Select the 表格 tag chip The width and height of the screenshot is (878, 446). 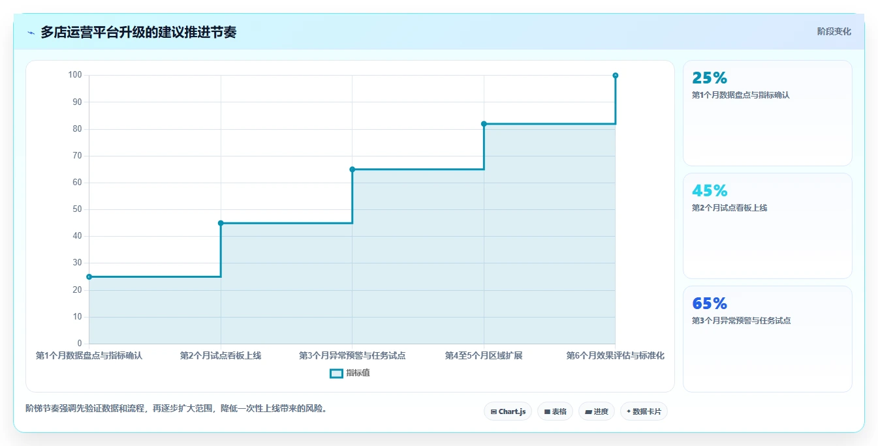(x=555, y=411)
